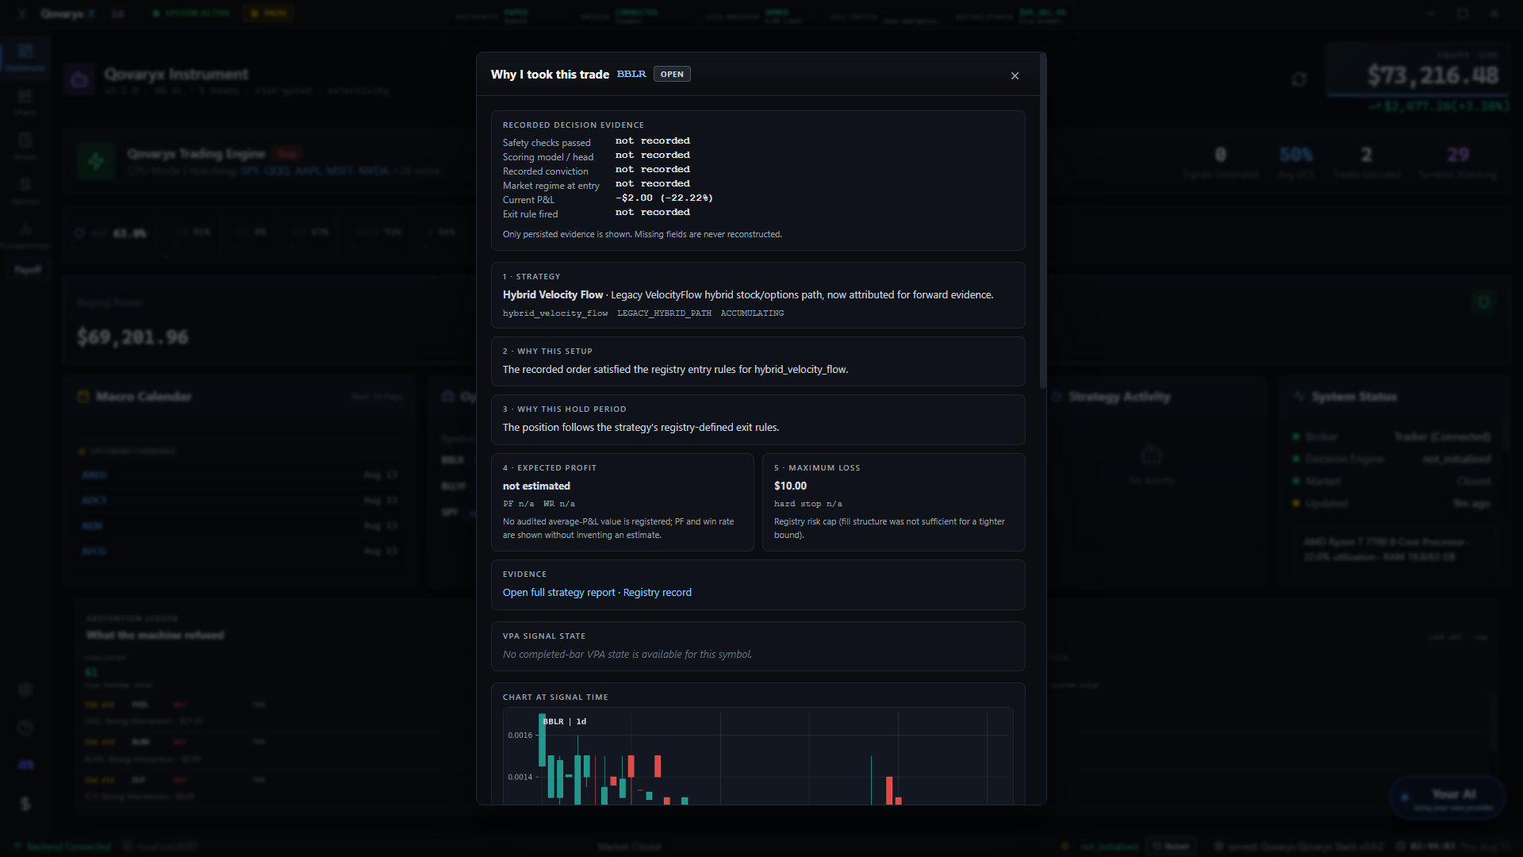The width and height of the screenshot is (1523, 857).
Task: Click the 'Why this hold period' explanation text
Action: 641,428
